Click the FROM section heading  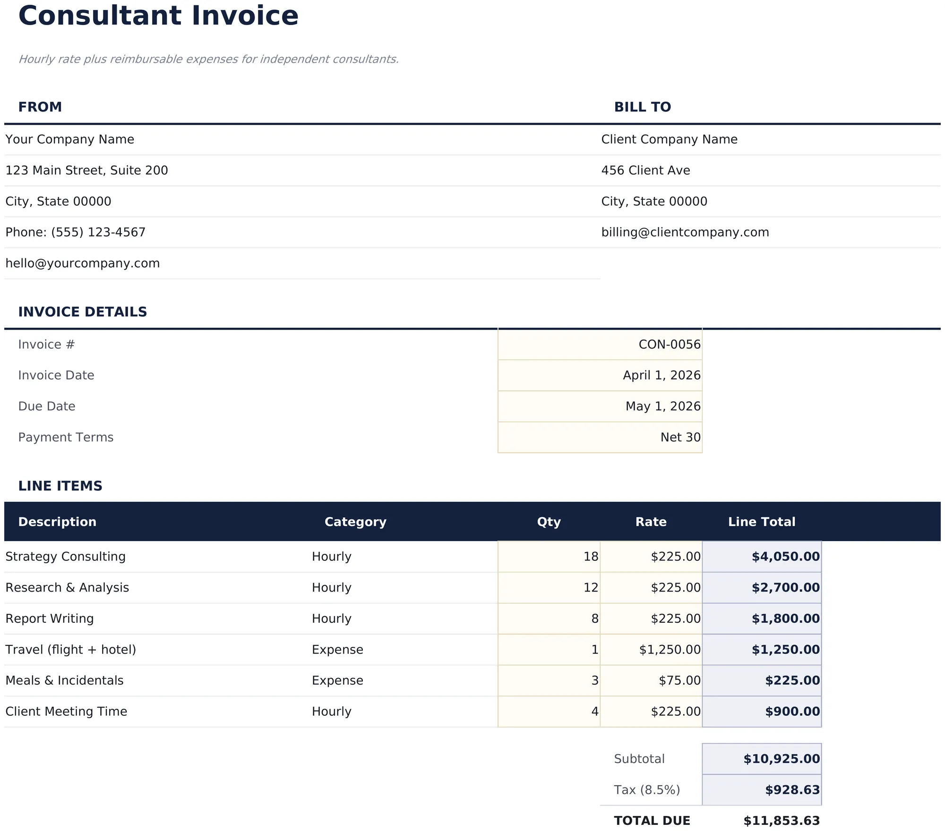click(x=40, y=107)
